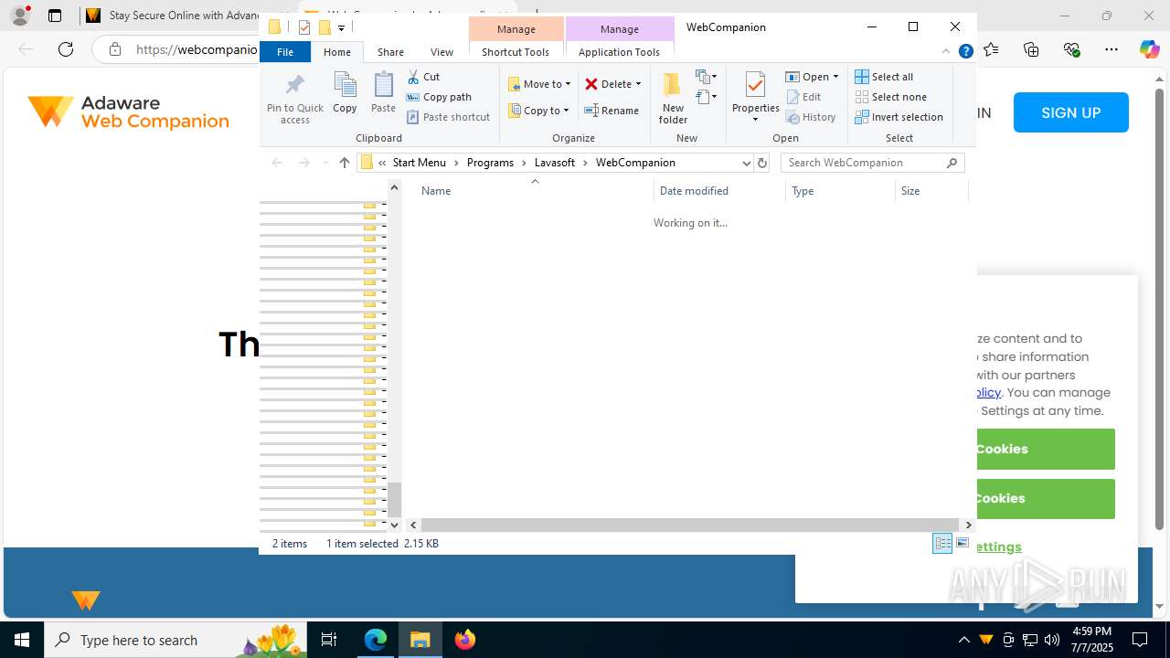Screen dimensions: 1170x658
Task: Click the Paste clipboard icon
Action: click(383, 92)
